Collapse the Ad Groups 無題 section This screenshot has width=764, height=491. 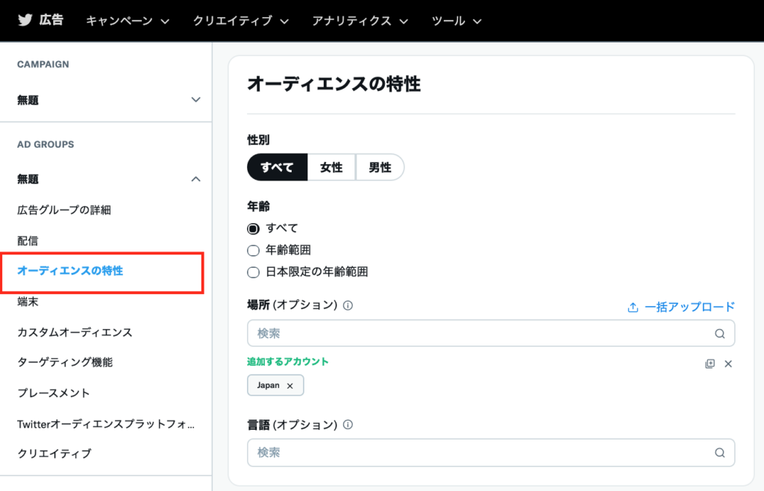coord(195,179)
